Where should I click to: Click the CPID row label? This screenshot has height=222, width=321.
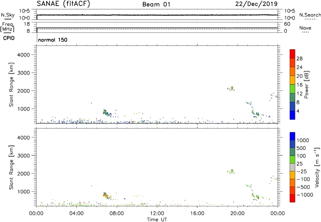coord(9,38)
